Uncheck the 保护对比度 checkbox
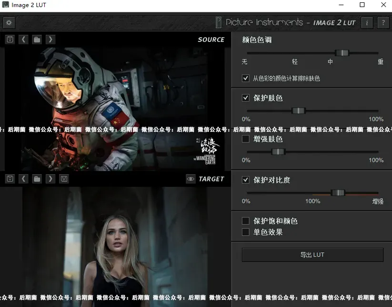The width and height of the screenshot is (392, 307). pyautogui.click(x=245, y=179)
